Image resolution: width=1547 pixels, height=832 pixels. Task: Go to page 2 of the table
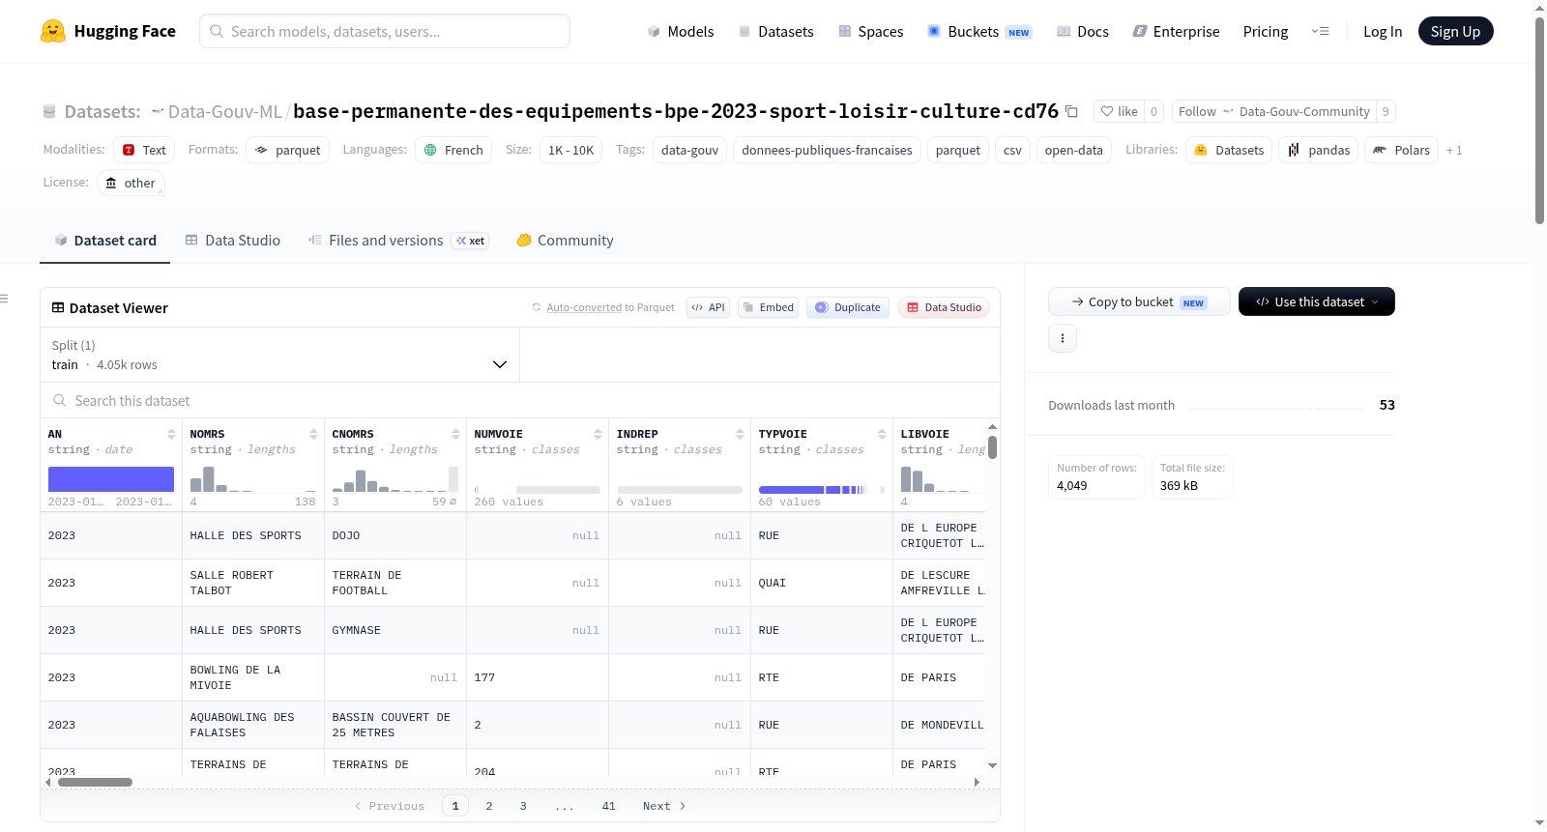(489, 806)
